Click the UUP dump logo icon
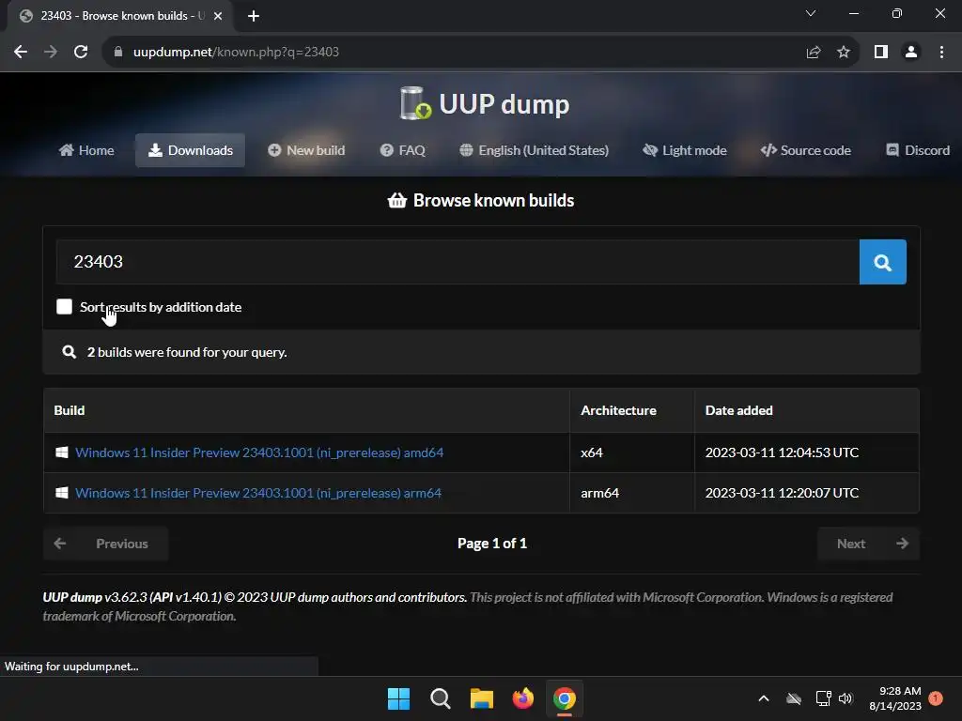The width and height of the screenshot is (962, 721). click(415, 103)
